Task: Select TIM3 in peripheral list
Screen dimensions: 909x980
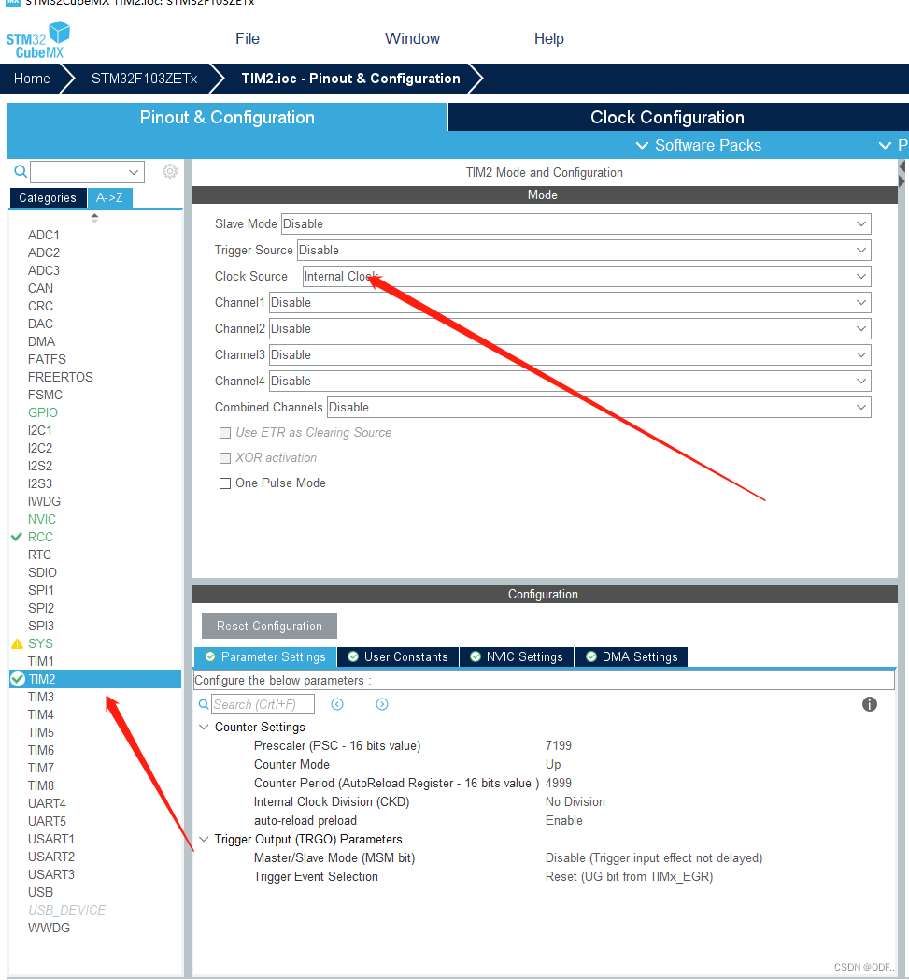Action: point(41,697)
